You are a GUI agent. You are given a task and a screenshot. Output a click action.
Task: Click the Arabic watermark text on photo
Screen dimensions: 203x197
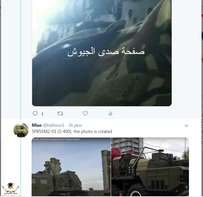point(106,52)
